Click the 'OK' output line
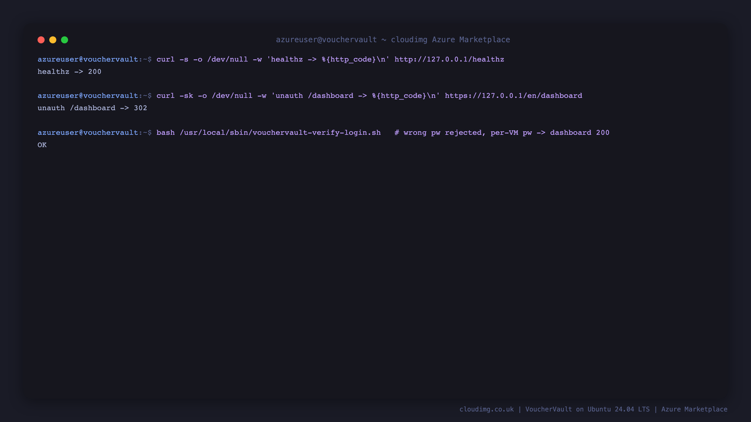 point(42,145)
